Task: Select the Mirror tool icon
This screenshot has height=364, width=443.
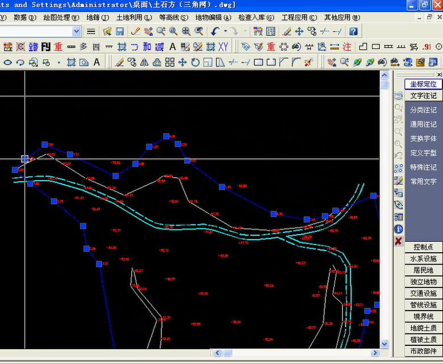Action: click(144, 62)
